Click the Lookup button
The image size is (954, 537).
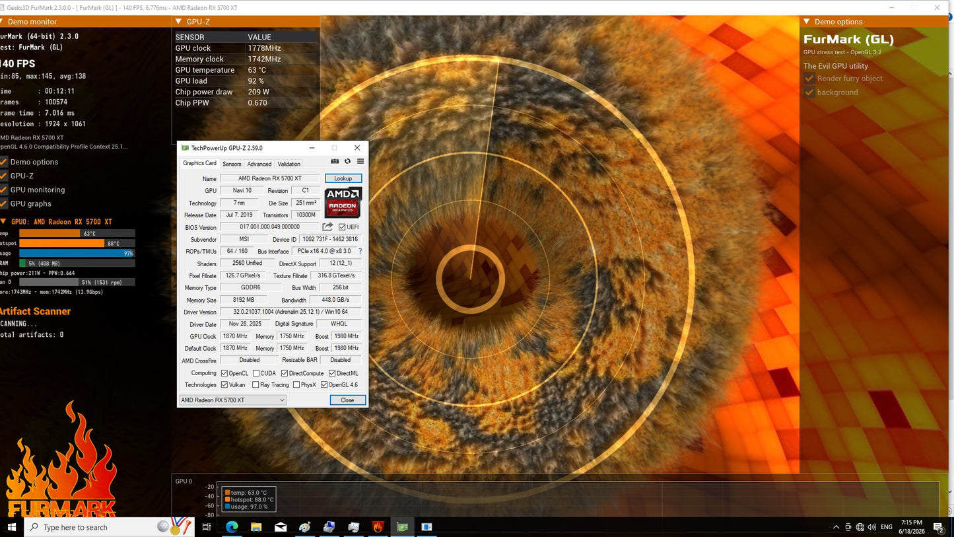point(343,178)
